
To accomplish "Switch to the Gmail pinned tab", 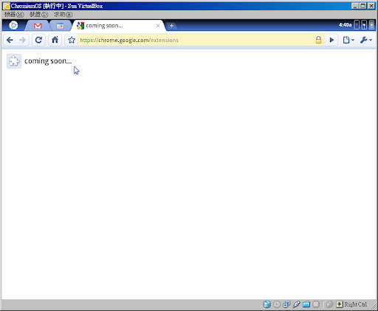I will (x=38, y=26).
